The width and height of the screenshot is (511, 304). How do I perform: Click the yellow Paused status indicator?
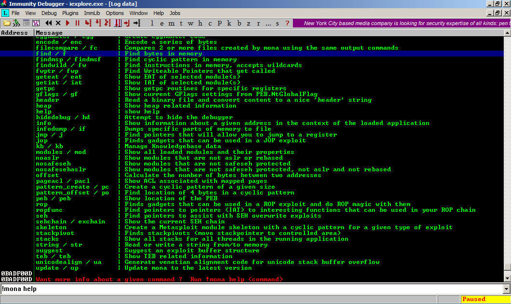485,299
